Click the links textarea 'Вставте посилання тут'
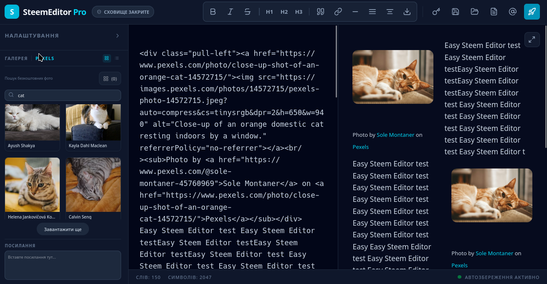The width and height of the screenshot is (547, 284). [63, 265]
